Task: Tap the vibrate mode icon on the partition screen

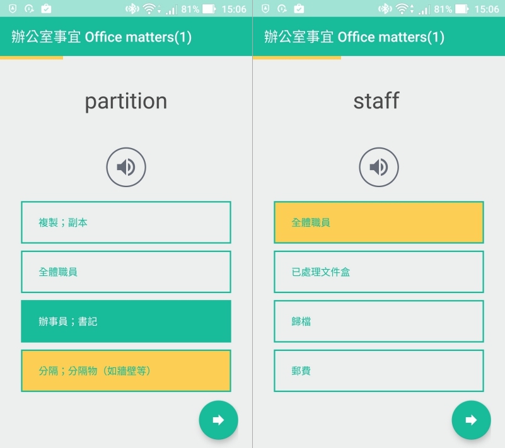Action: 132,9
